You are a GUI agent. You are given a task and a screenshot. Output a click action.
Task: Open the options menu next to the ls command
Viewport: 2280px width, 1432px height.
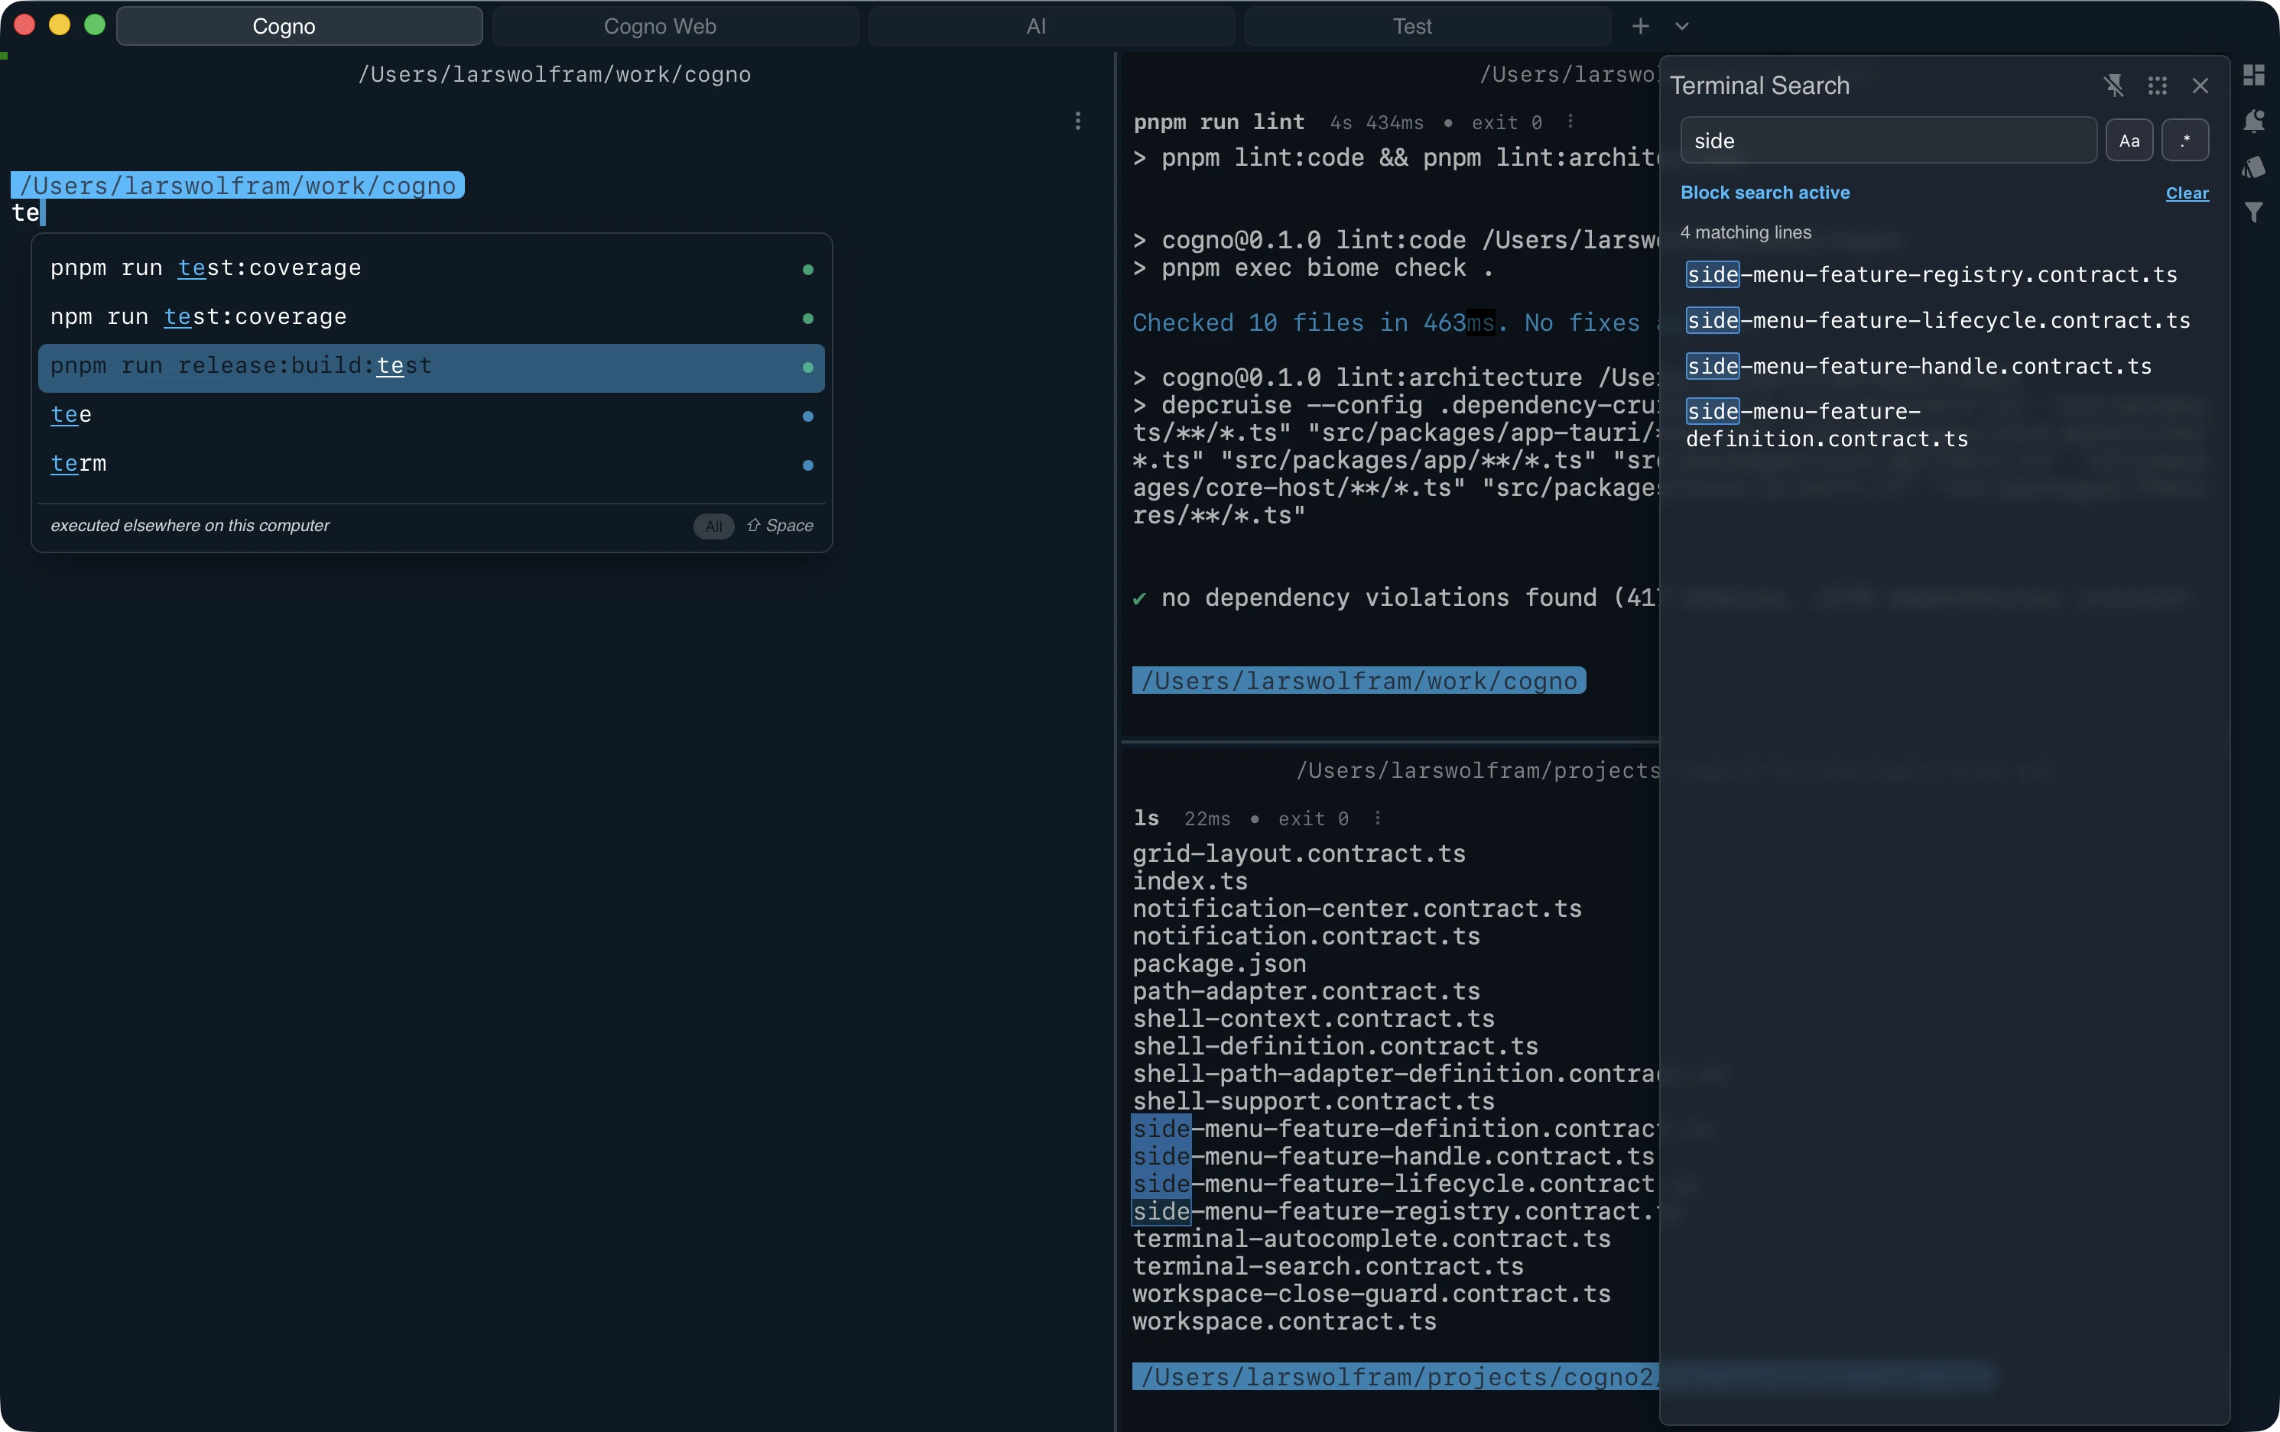point(1379,818)
